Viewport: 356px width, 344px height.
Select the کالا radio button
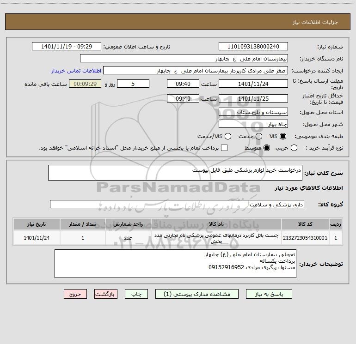click(283, 136)
